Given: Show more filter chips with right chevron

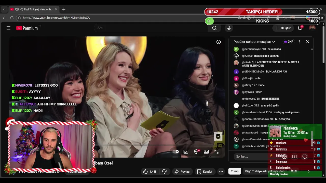Looking at the screenshot, I should coord(308,172).
